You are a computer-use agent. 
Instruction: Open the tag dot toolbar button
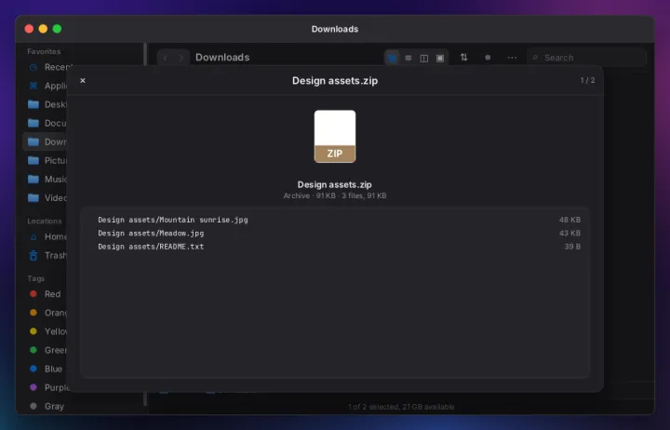click(488, 58)
